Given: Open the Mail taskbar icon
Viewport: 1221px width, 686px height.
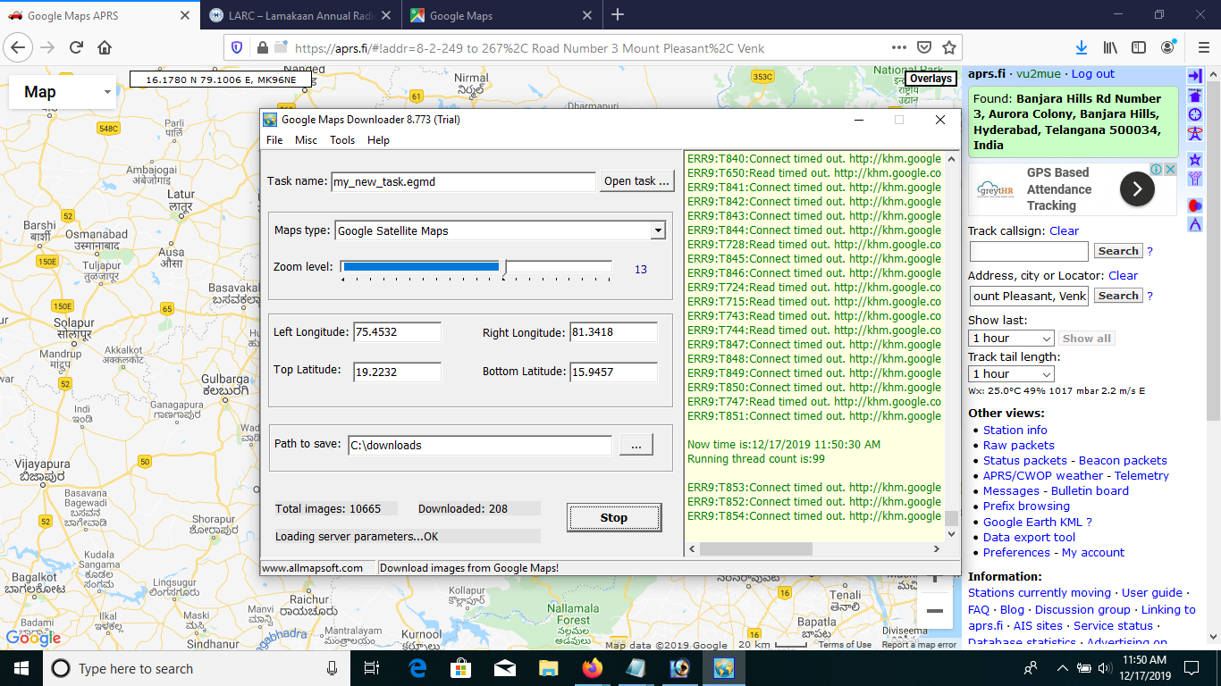Looking at the screenshot, I should coord(504,668).
